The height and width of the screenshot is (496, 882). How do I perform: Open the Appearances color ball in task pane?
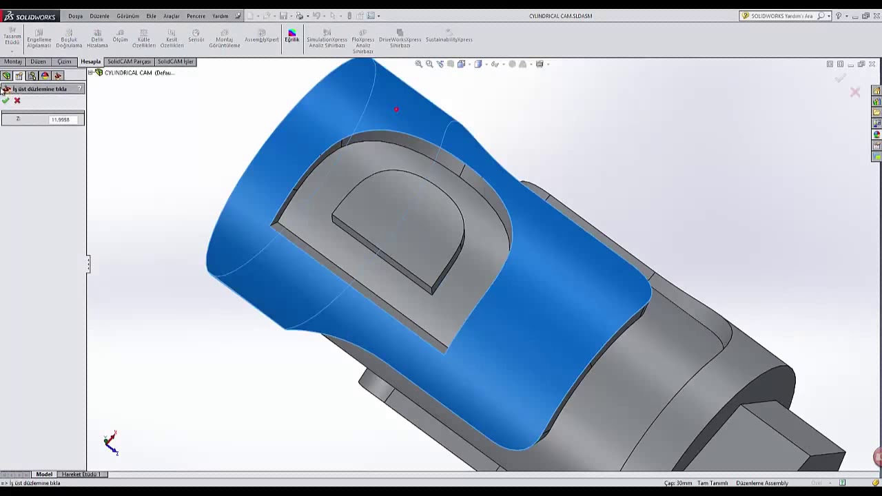tap(876, 135)
